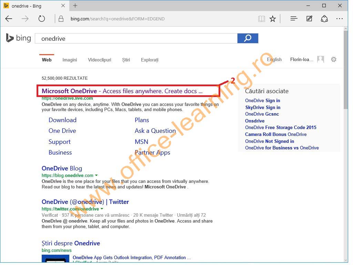Screen dimensions: 353x265
Task: Click the 52,500,000 REZULTATE count text
Action: tap(64, 78)
